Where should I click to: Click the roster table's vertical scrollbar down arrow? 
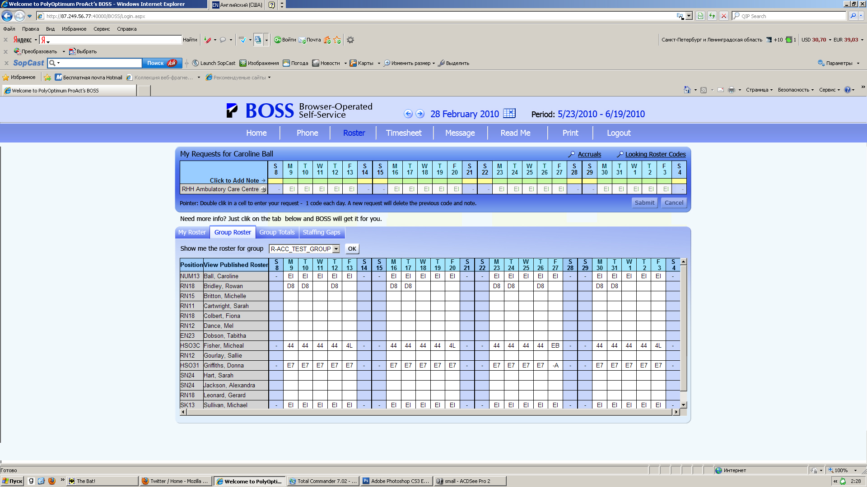click(684, 405)
